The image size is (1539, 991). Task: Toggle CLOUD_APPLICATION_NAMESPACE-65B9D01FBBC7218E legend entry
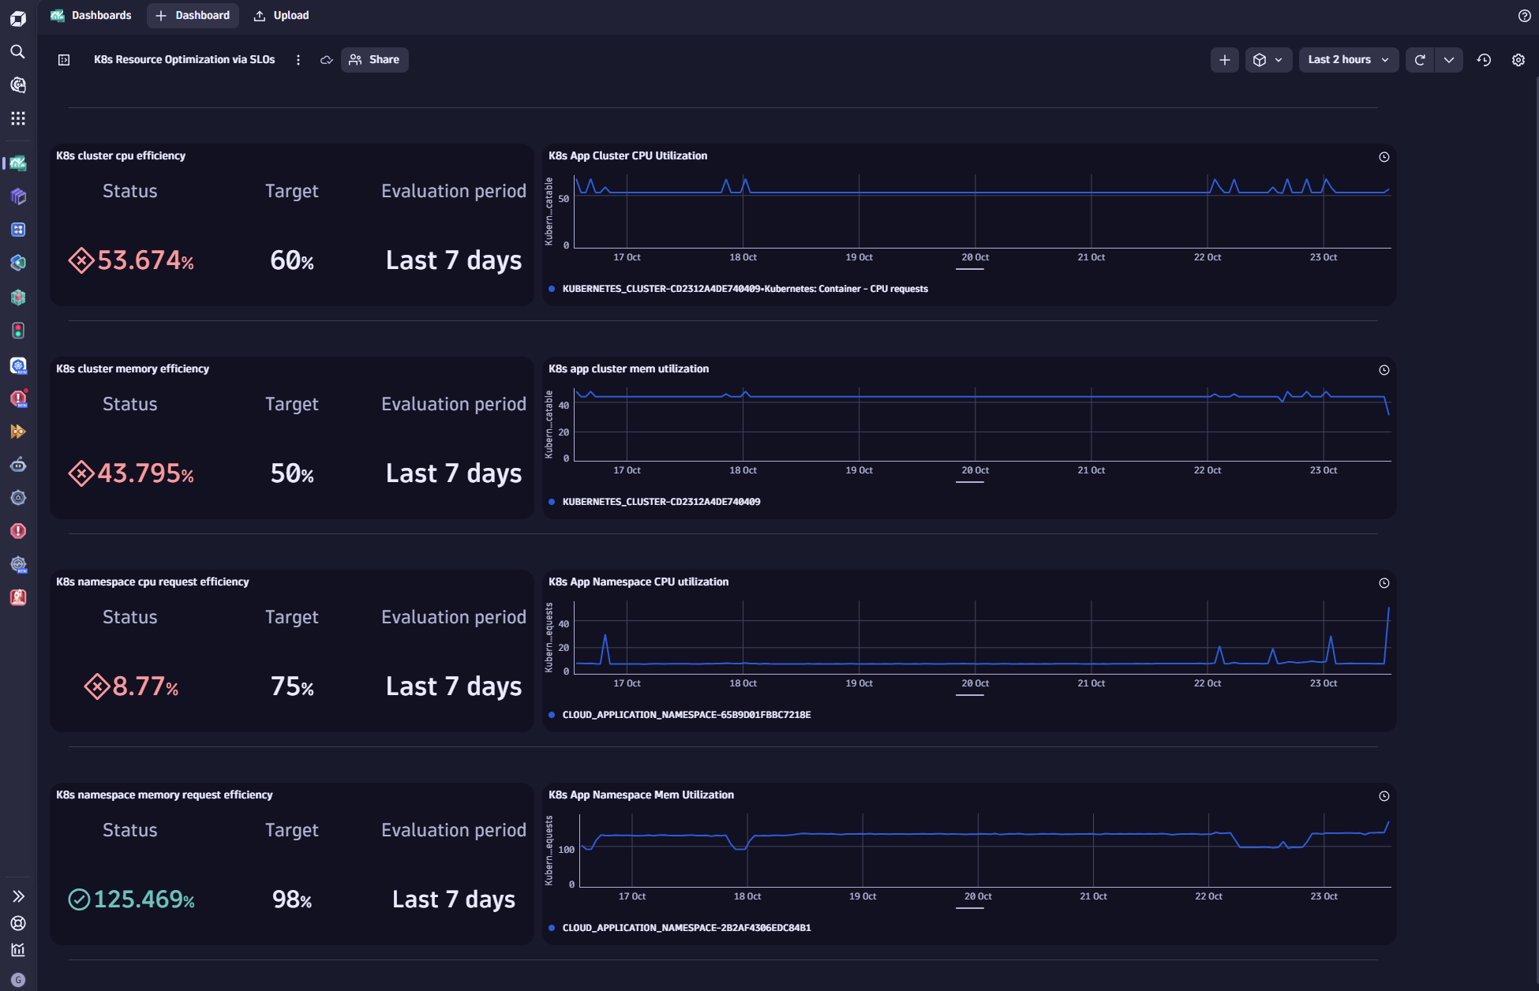click(686, 715)
